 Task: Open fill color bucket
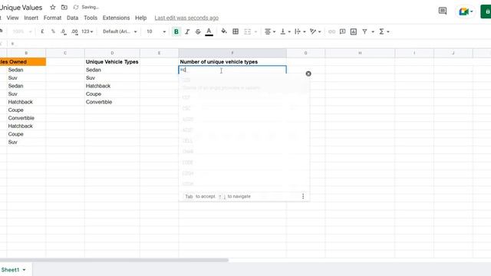tap(224, 31)
